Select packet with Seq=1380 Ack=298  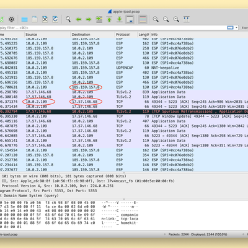124,136
